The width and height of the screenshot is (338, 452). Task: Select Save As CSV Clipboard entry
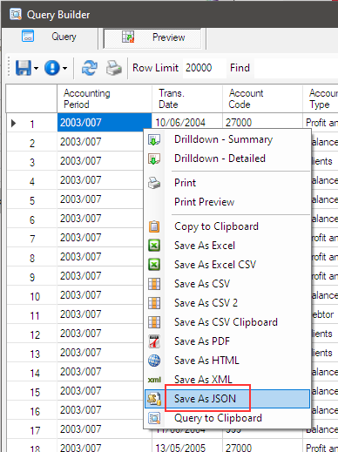(x=227, y=322)
